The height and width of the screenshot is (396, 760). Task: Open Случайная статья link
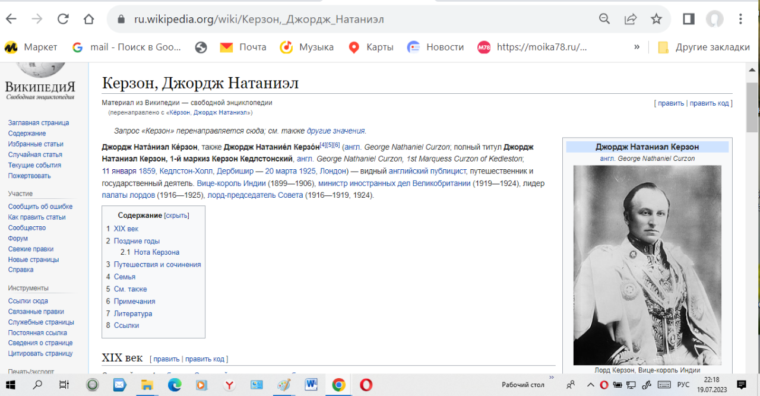36,154
